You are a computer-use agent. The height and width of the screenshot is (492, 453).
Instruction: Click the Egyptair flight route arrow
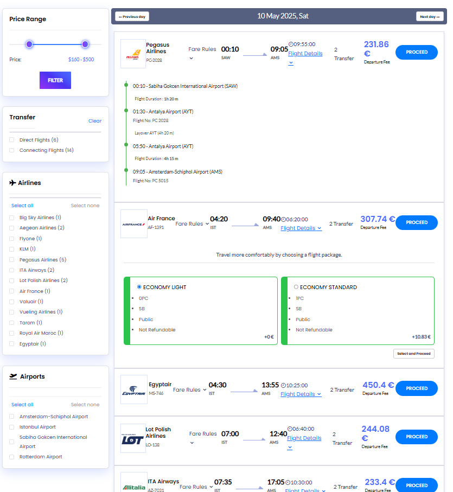(244, 391)
